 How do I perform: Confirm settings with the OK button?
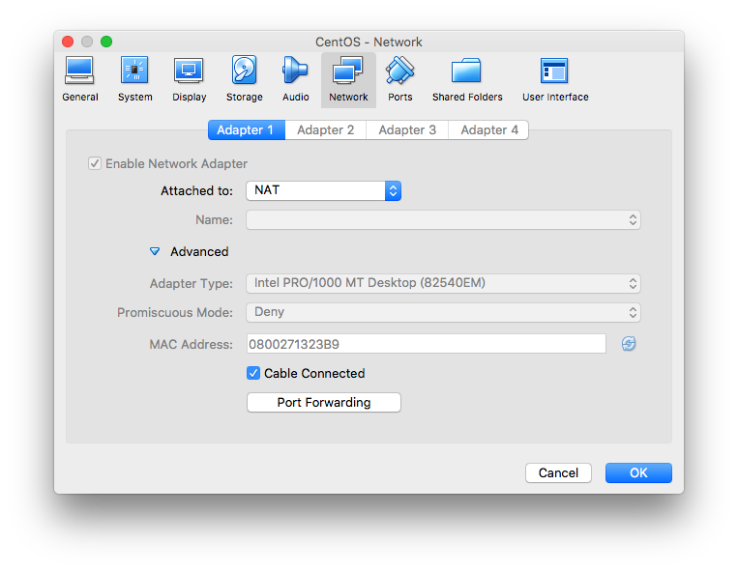click(638, 472)
